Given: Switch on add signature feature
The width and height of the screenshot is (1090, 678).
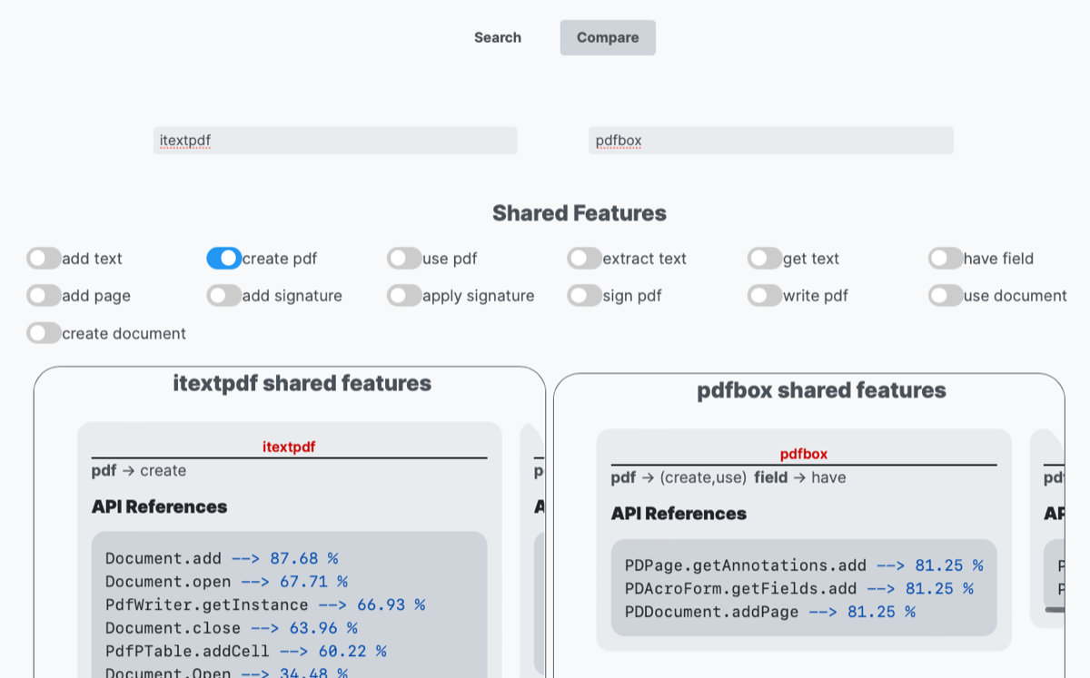Looking at the screenshot, I should point(224,296).
